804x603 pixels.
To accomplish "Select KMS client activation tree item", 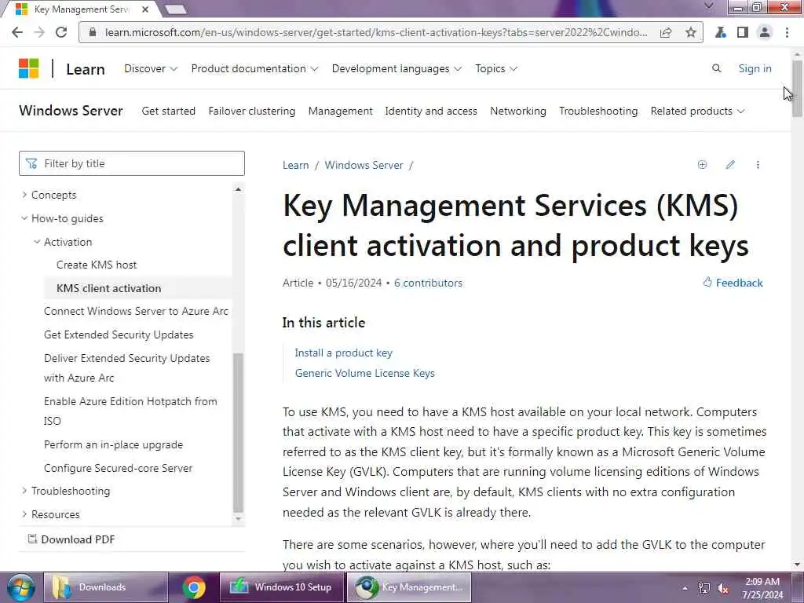I will pos(108,288).
